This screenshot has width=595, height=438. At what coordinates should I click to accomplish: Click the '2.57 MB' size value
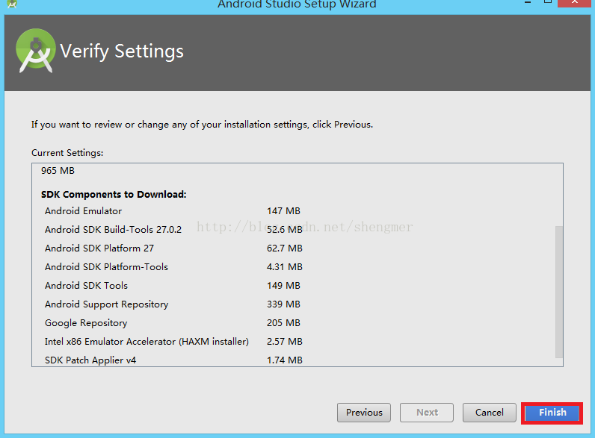[x=285, y=342]
